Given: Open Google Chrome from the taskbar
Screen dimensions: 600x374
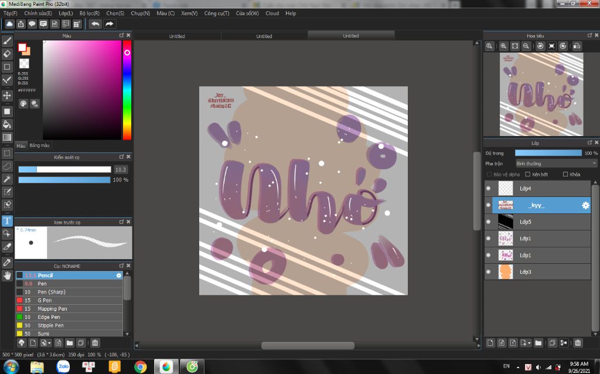Looking at the screenshot, I should pyautogui.click(x=141, y=367).
